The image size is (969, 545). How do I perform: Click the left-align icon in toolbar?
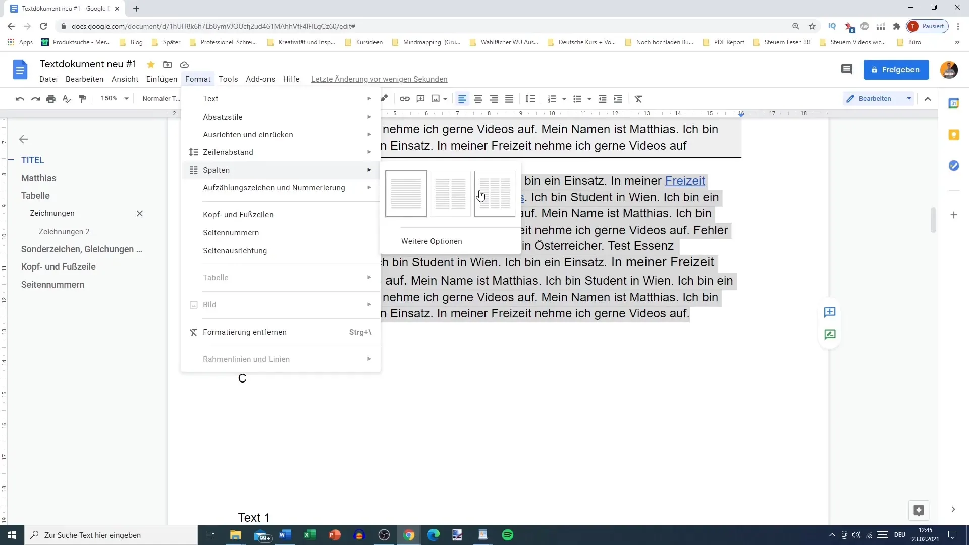(x=462, y=98)
